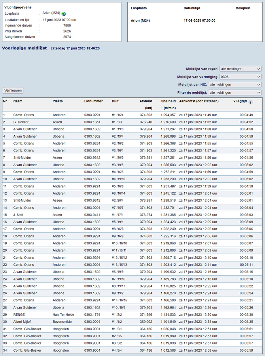Open the Meldlijst van NIC dropdown
This screenshot has height=356, width=265.
235,85
